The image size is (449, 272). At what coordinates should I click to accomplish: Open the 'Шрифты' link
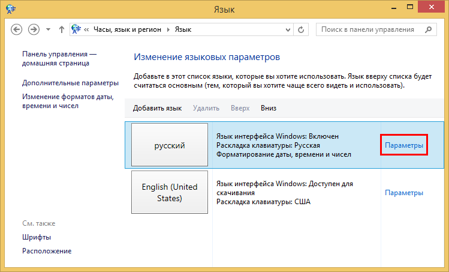37,237
